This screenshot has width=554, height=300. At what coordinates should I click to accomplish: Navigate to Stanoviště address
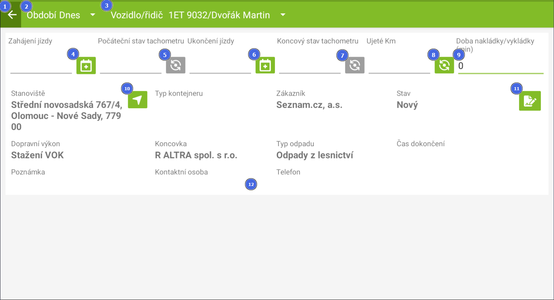tap(137, 100)
